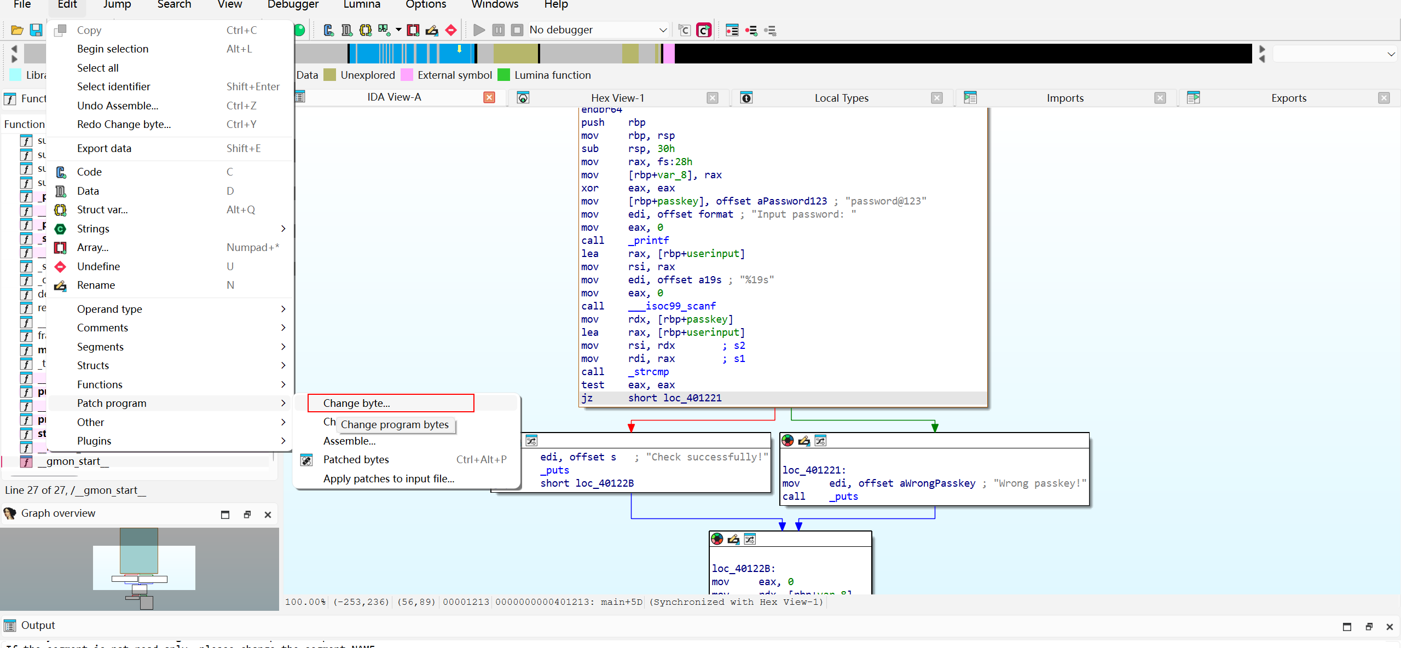
Task: Click the save floppy disk icon
Action: (36, 30)
